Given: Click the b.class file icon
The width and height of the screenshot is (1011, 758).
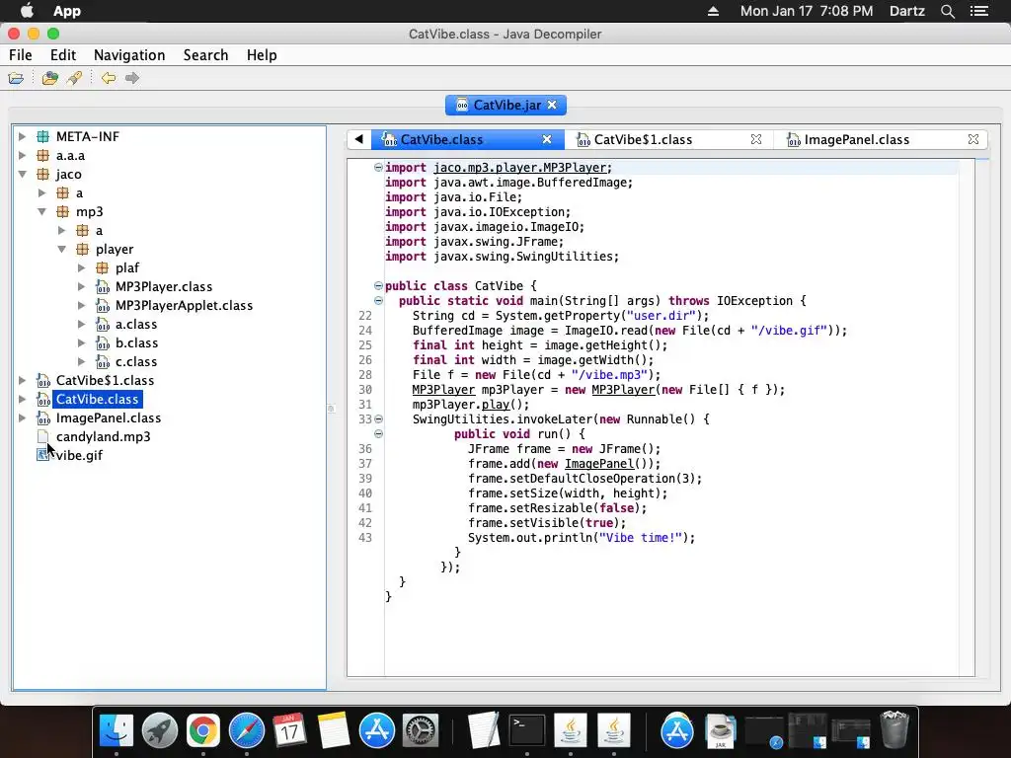Looking at the screenshot, I should coord(102,342).
